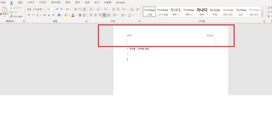The image size is (272, 135).
Task: Switch to the 검토 (Review) tab
Action: point(87,2)
